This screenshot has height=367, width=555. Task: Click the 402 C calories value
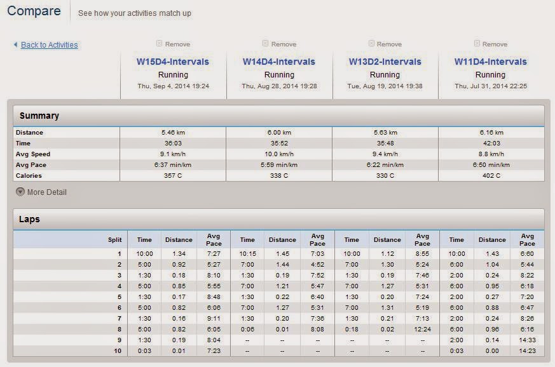pos(491,176)
